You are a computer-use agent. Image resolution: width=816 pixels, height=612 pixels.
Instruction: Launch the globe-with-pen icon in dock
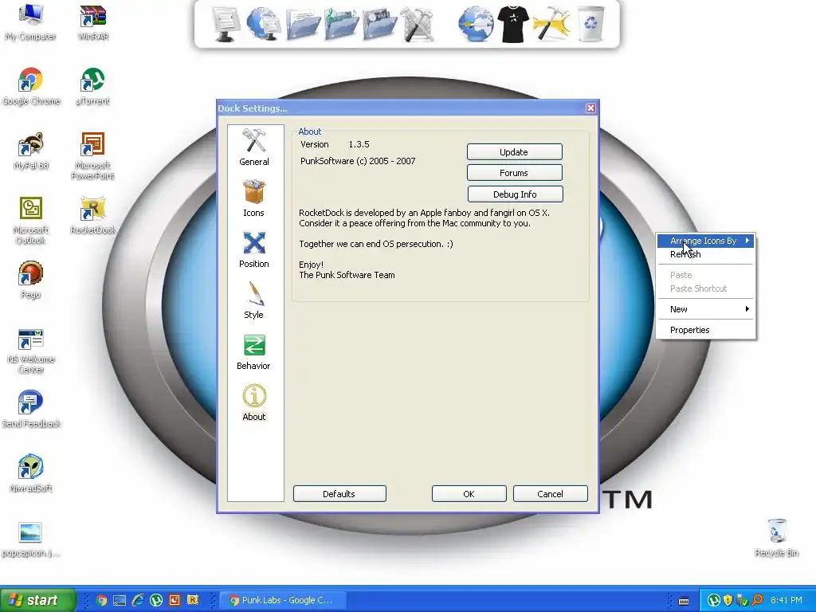click(x=475, y=24)
